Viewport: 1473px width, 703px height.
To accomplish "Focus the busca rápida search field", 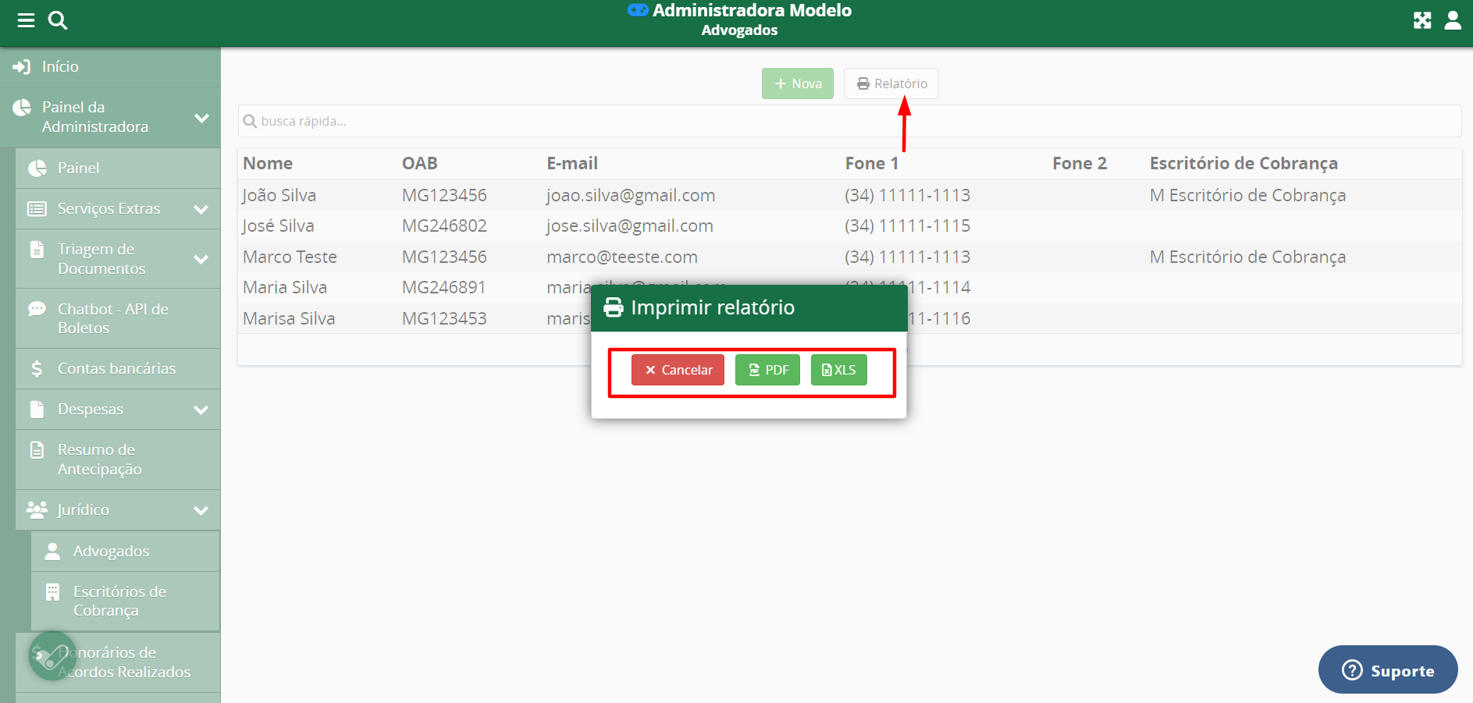I will [x=849, y=121].
